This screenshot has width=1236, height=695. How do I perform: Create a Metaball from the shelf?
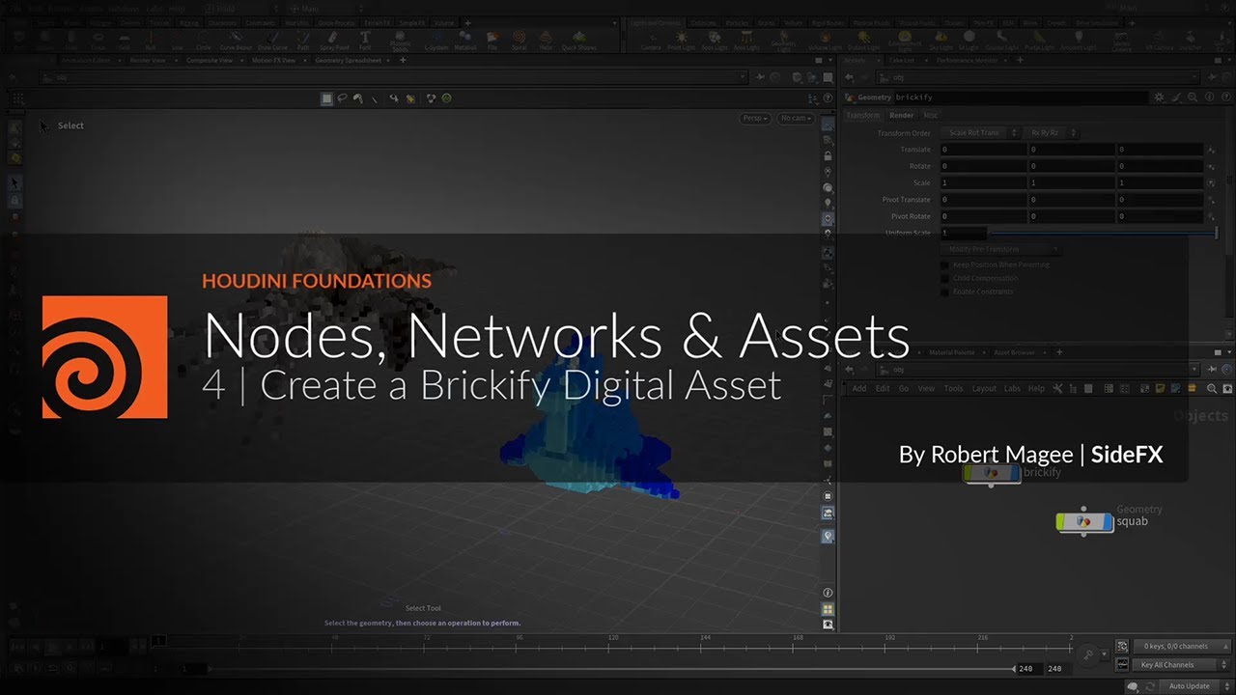coord(465,40)
